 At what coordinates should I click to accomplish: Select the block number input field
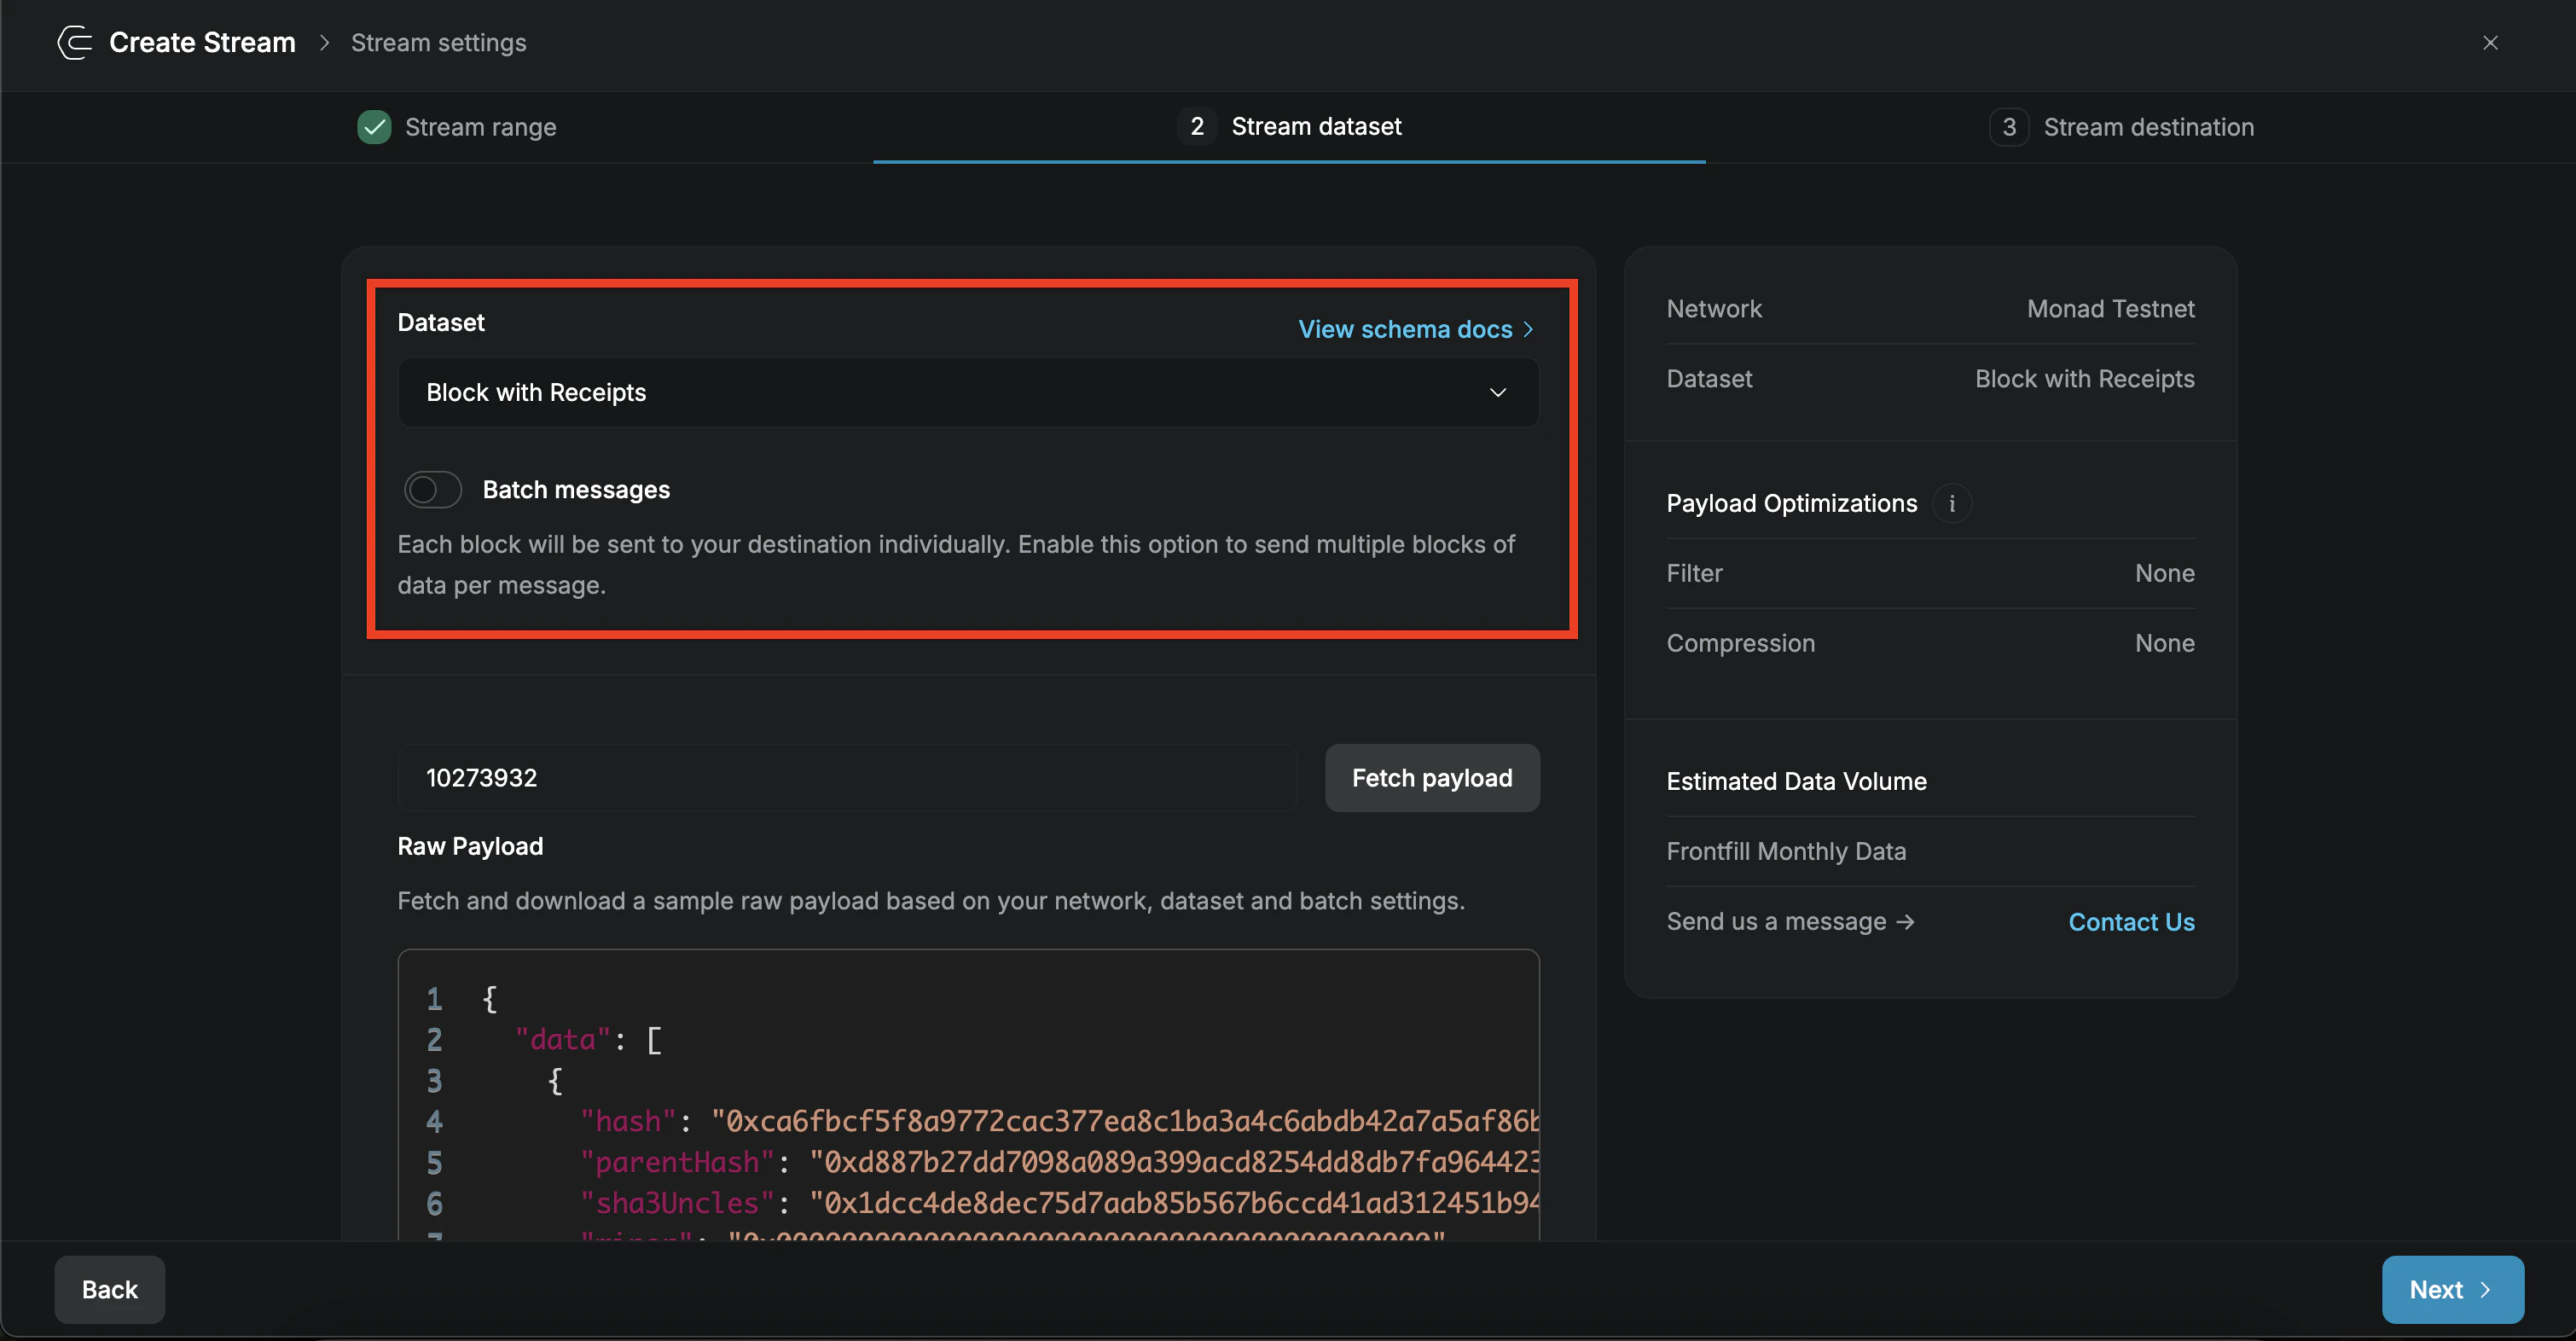(846, 777)
